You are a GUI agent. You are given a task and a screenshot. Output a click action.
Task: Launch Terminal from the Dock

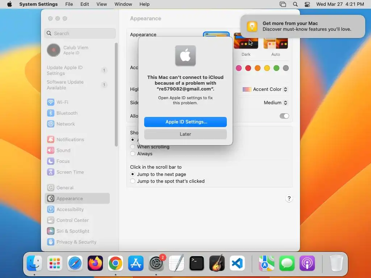pos(197,263)
